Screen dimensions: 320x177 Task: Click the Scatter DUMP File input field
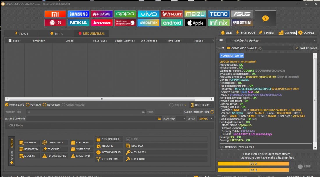92,119
